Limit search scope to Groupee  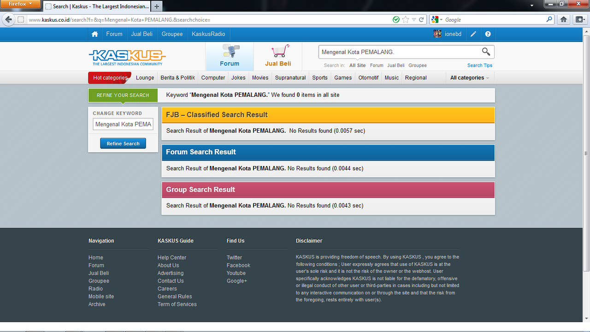pos(418,65)
